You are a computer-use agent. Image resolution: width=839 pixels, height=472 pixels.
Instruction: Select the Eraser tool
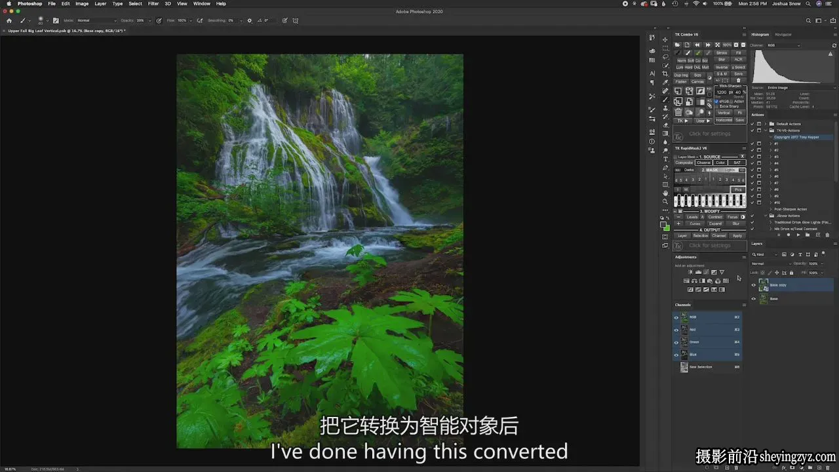coord(665,125)
